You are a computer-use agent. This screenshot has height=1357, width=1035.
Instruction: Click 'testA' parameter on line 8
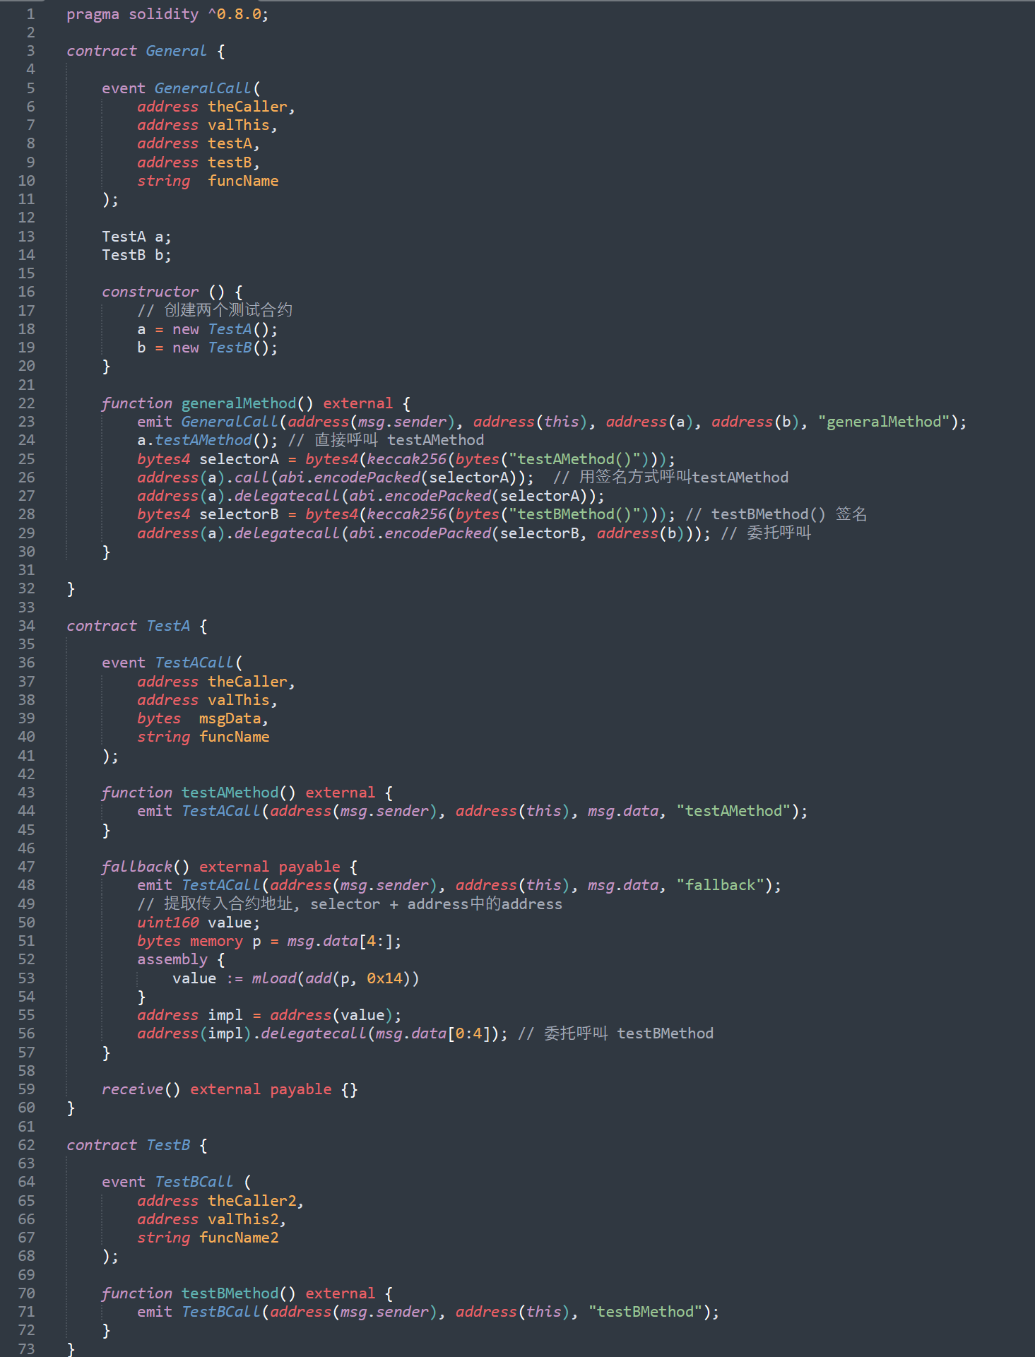pos(230,143)
